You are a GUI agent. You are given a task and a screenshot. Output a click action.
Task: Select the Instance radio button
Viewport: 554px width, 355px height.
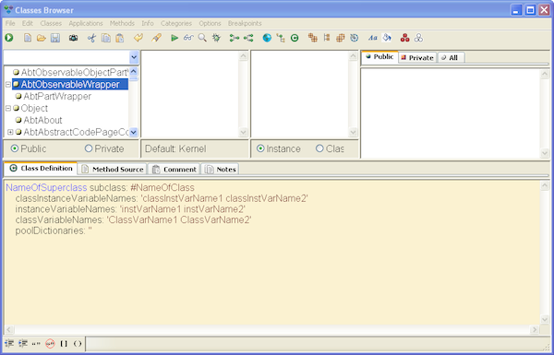[260, 148]
